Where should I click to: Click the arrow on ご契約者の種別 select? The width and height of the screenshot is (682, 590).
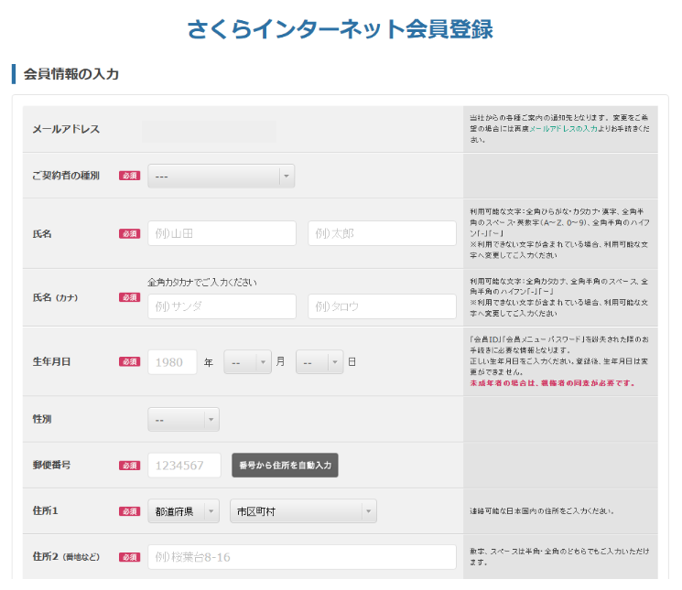[286, 176]
